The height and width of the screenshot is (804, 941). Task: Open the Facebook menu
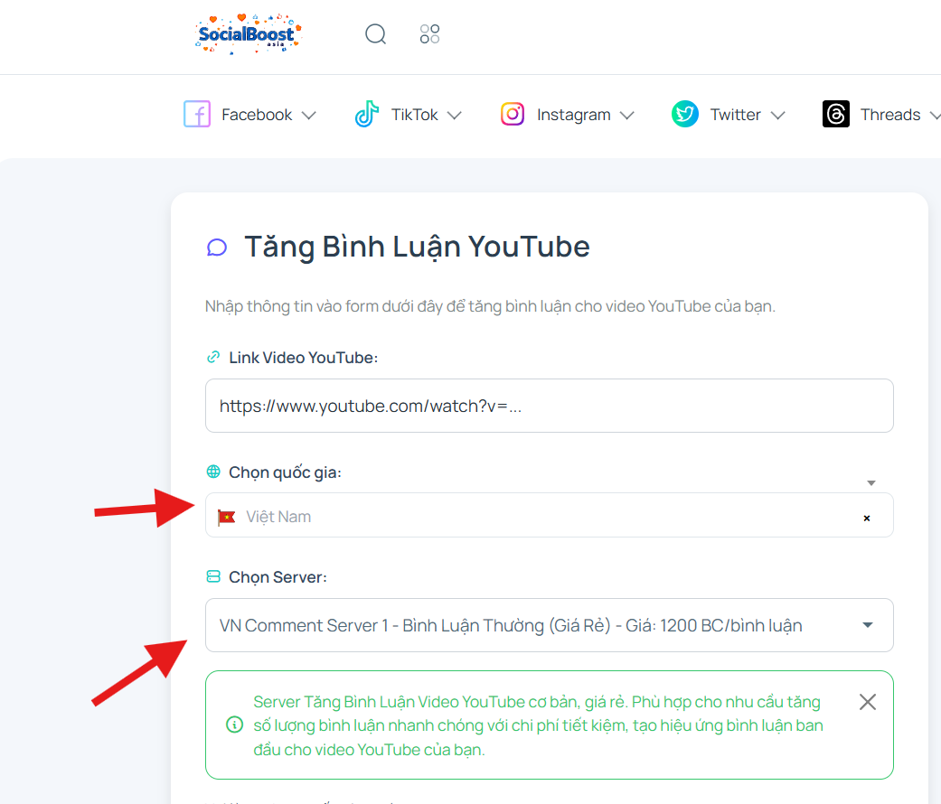pyautogui.click(x=249, y=114)
